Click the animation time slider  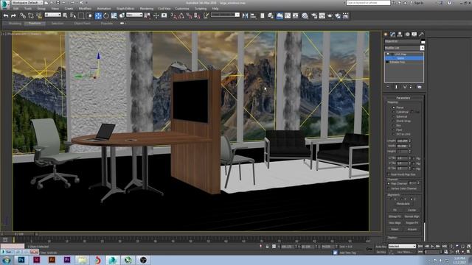(19, 234)
